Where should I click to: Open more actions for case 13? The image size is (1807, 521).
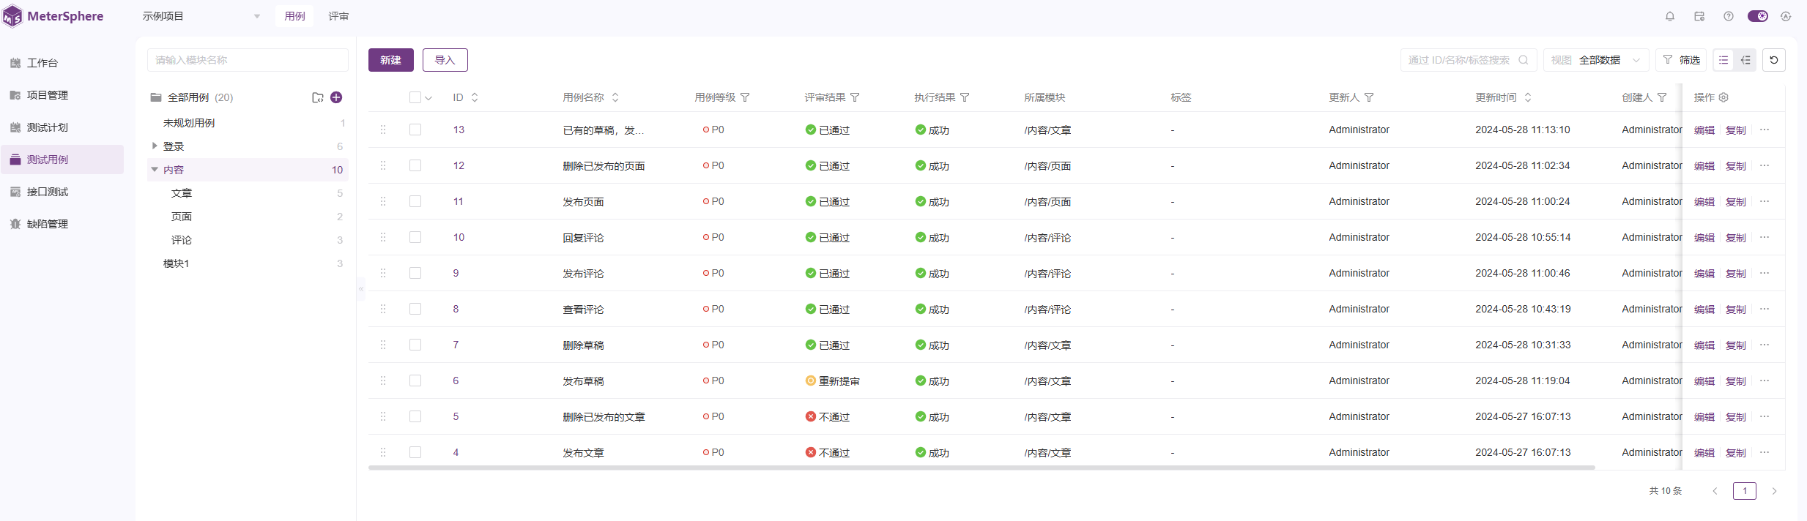(1765, 130)
